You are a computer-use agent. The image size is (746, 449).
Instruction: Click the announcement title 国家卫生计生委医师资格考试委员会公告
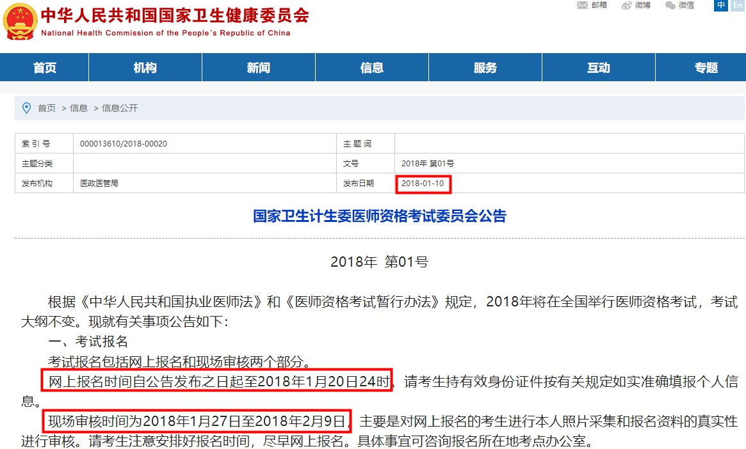tap(380, 216)
